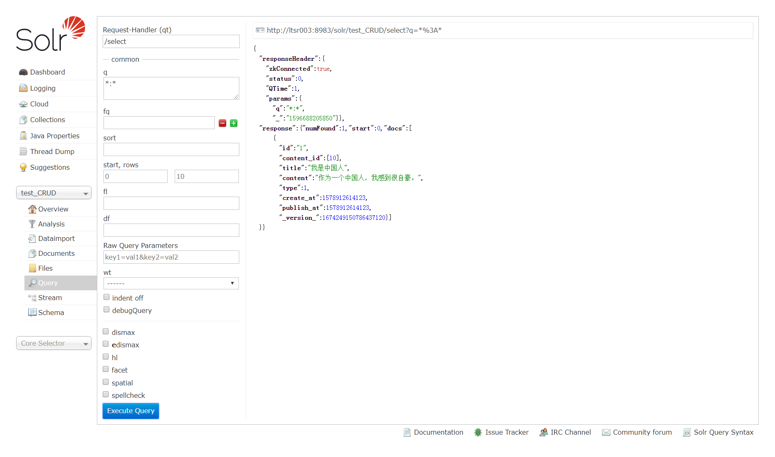
Task: Click the Analysis funnel icon
Action: [32, 224]
